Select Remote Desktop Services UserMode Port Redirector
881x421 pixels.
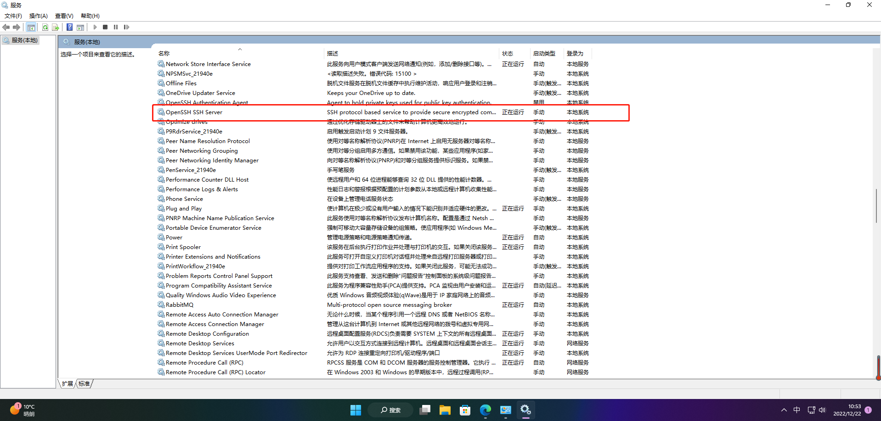tap(373, 353)
